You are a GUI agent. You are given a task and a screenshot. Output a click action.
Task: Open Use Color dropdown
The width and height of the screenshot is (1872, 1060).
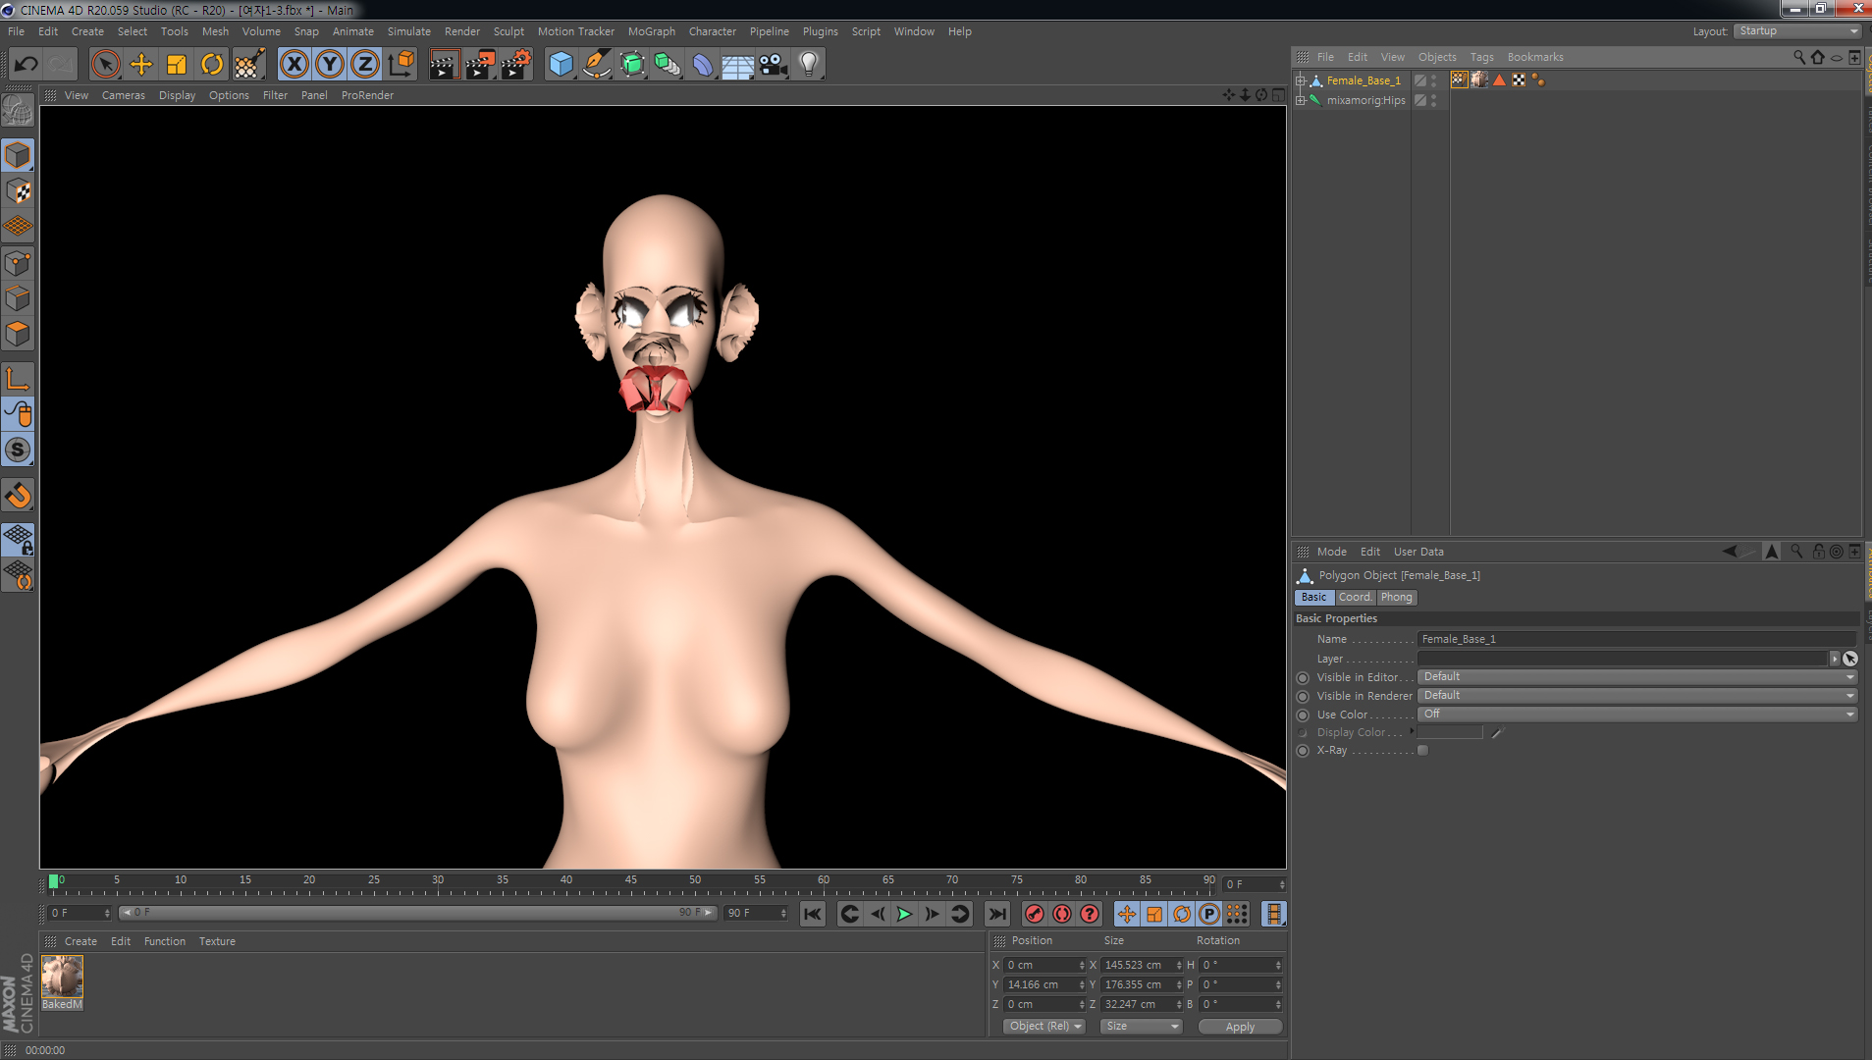[1637, 715]
